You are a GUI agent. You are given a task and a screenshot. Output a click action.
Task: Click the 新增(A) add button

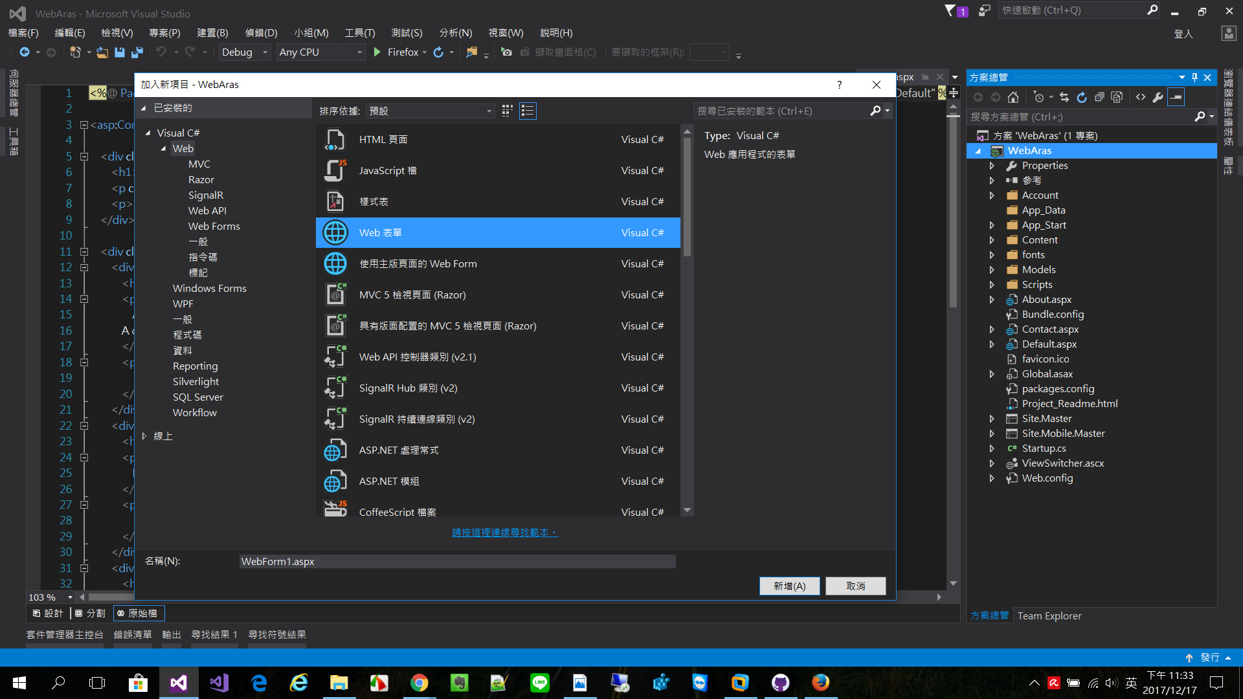789,586
